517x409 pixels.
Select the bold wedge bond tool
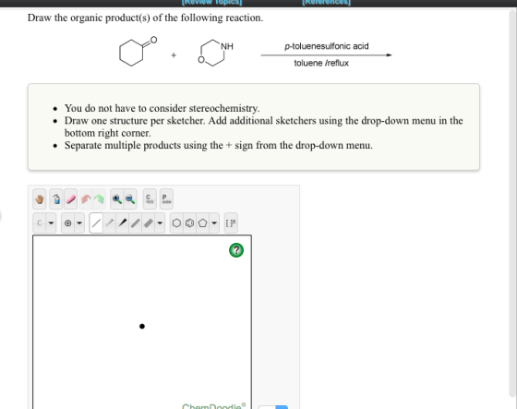(122, 223)
